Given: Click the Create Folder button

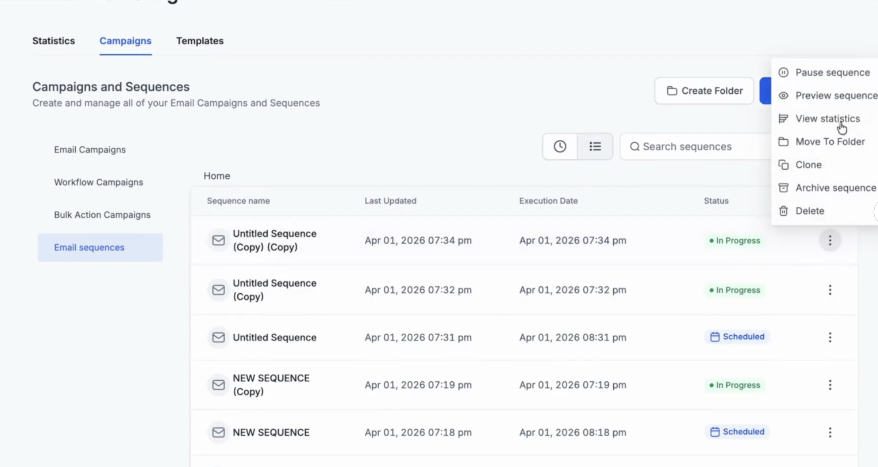Looking at the screenshot, I should 704,91.
